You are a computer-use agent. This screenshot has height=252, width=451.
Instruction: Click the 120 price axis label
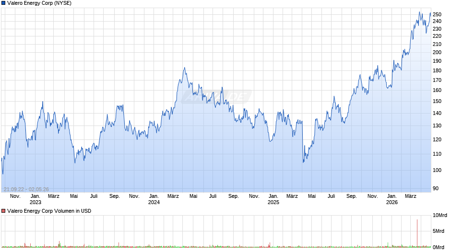pyautogui.click(x=437, y=139)
